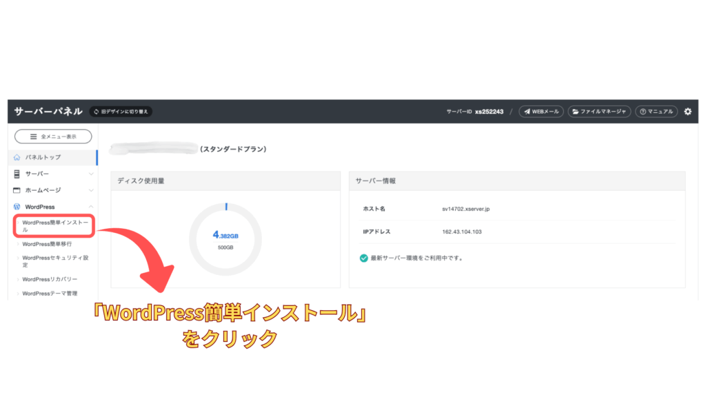Expand the サーバー menu chevron

(91, 174)
